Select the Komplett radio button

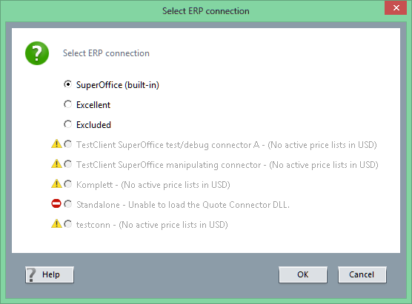(x=67, y=184)
